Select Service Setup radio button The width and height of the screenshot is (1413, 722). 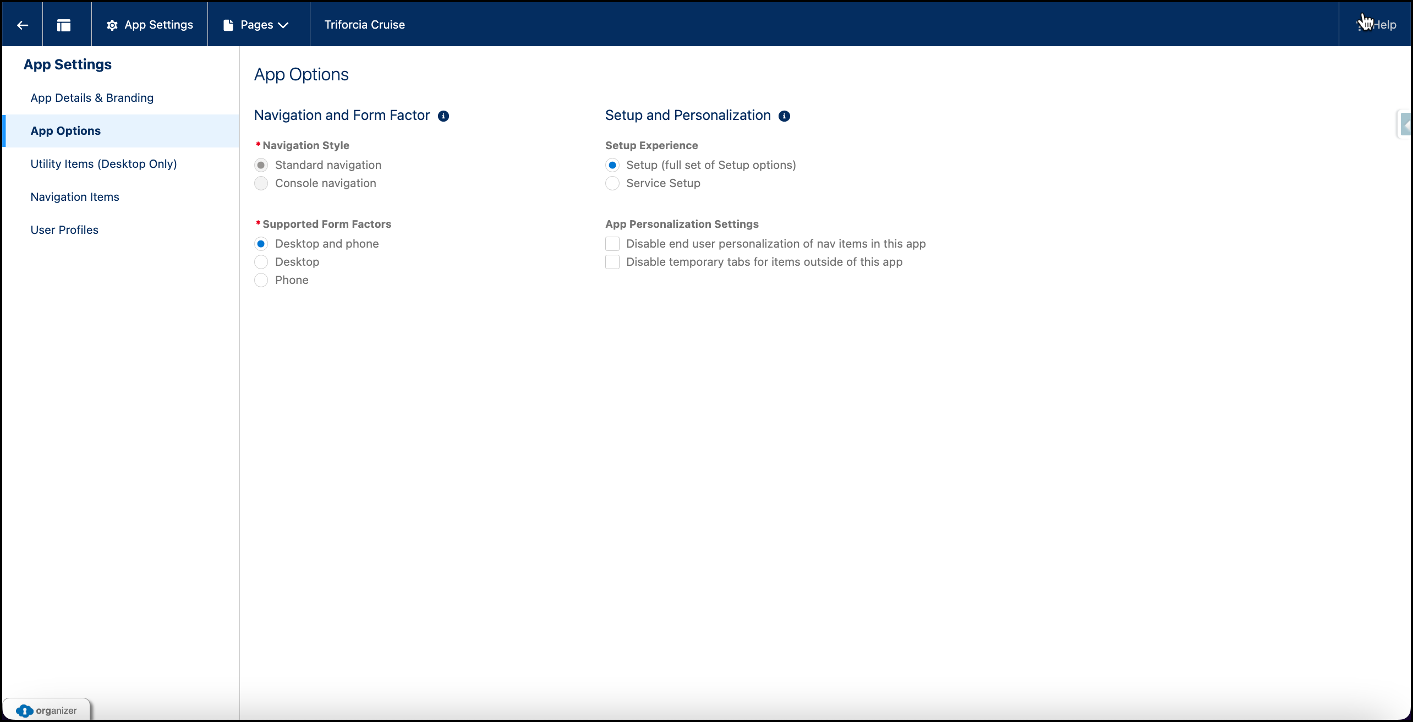tap(612, 183)
